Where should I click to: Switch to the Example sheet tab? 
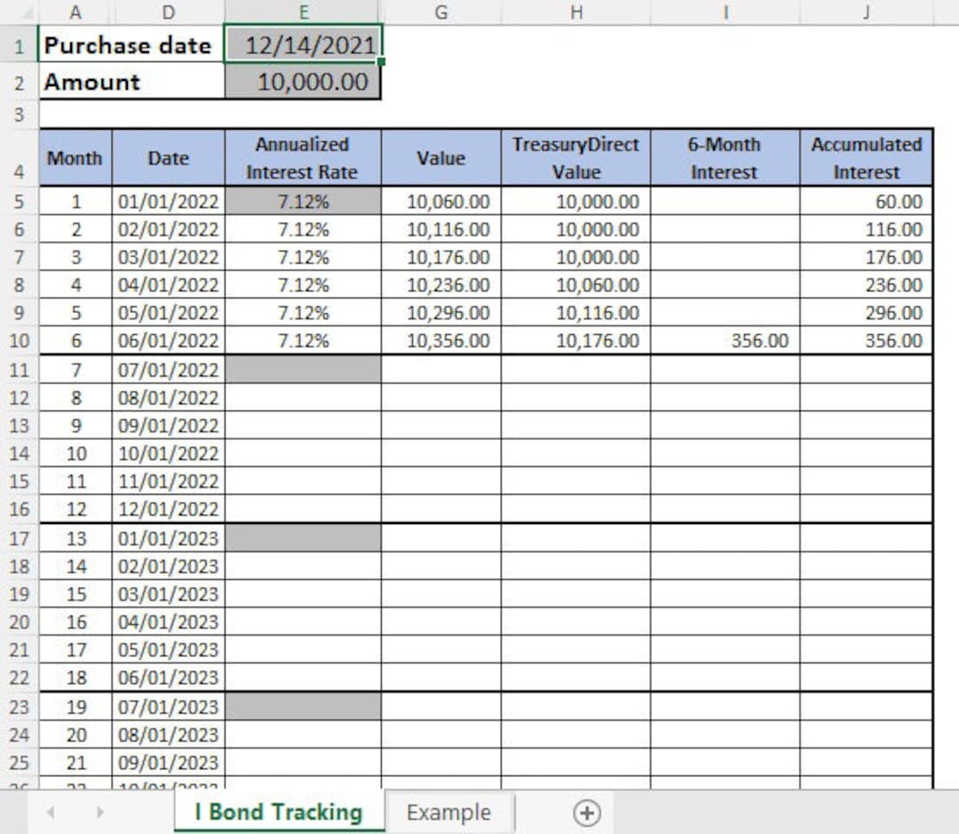pos(449,812)
